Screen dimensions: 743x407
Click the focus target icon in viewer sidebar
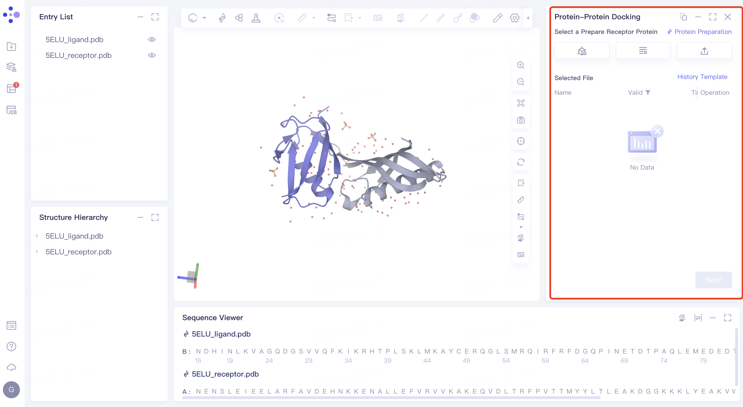521,141
